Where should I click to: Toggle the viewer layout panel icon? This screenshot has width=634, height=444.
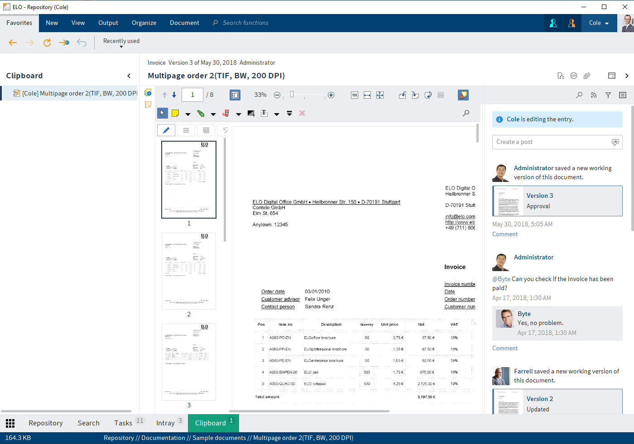[x=612, y=76]
